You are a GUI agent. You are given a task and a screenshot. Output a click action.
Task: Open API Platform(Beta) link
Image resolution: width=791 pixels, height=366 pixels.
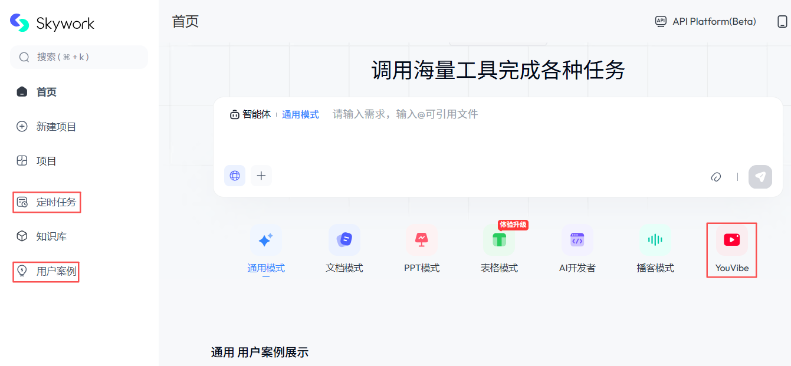(x=705, y=21)
